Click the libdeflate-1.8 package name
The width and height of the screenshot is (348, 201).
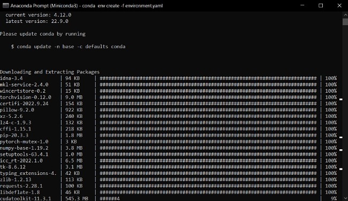click(x=20, y=192)
